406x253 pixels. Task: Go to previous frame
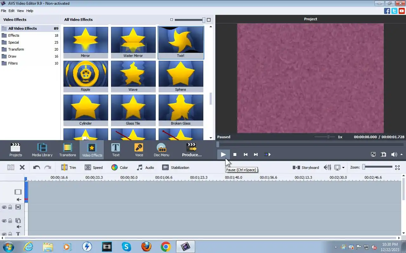246,154
